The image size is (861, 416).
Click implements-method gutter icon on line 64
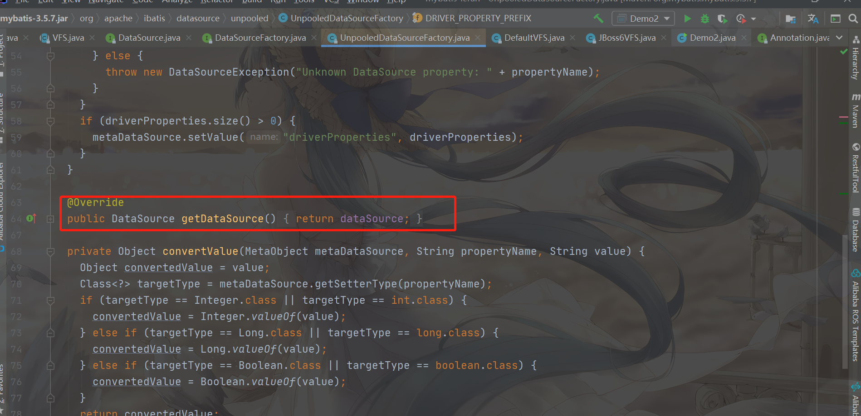31,219
